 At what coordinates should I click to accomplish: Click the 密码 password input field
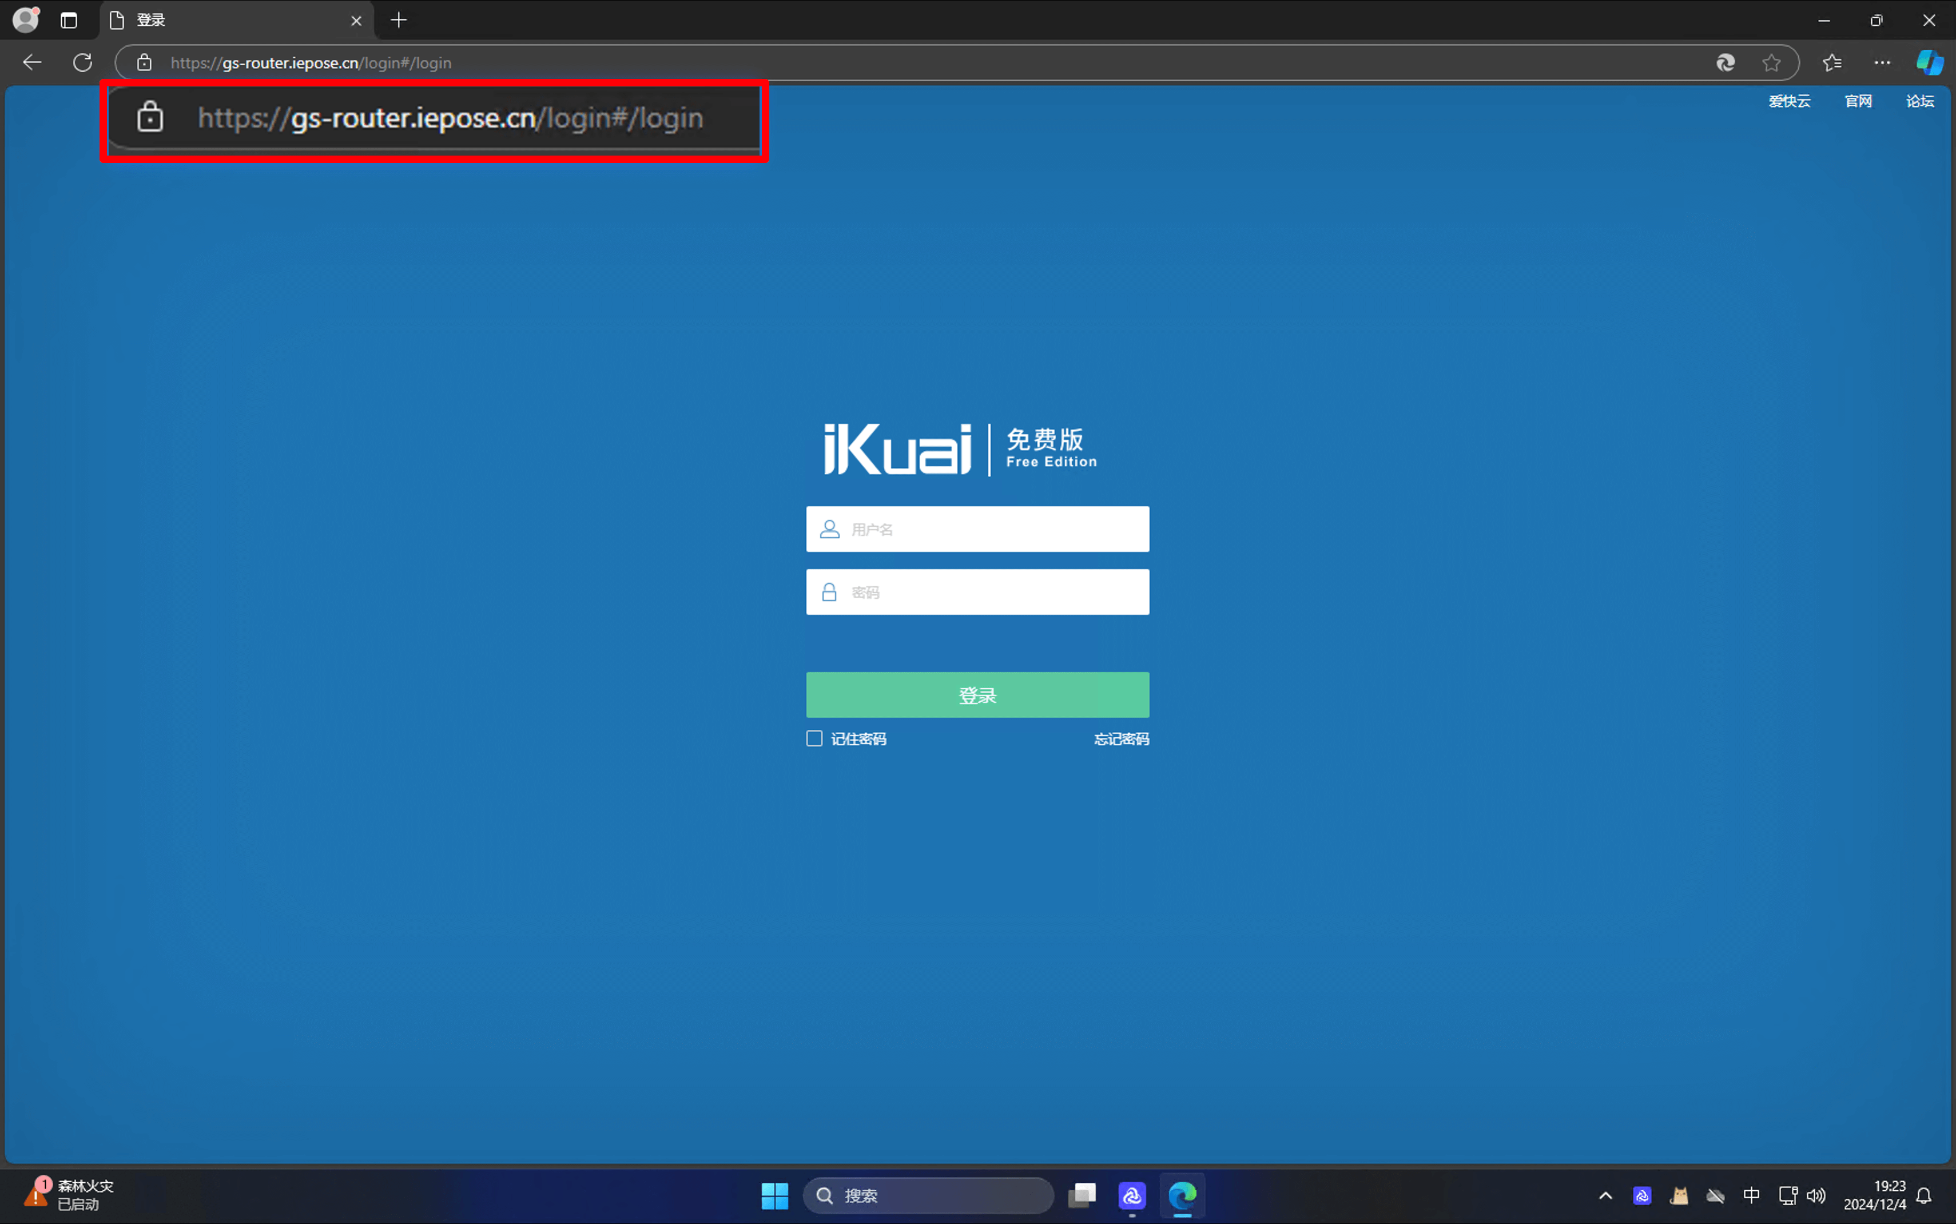pyautogui.click(x=977, y=592)
